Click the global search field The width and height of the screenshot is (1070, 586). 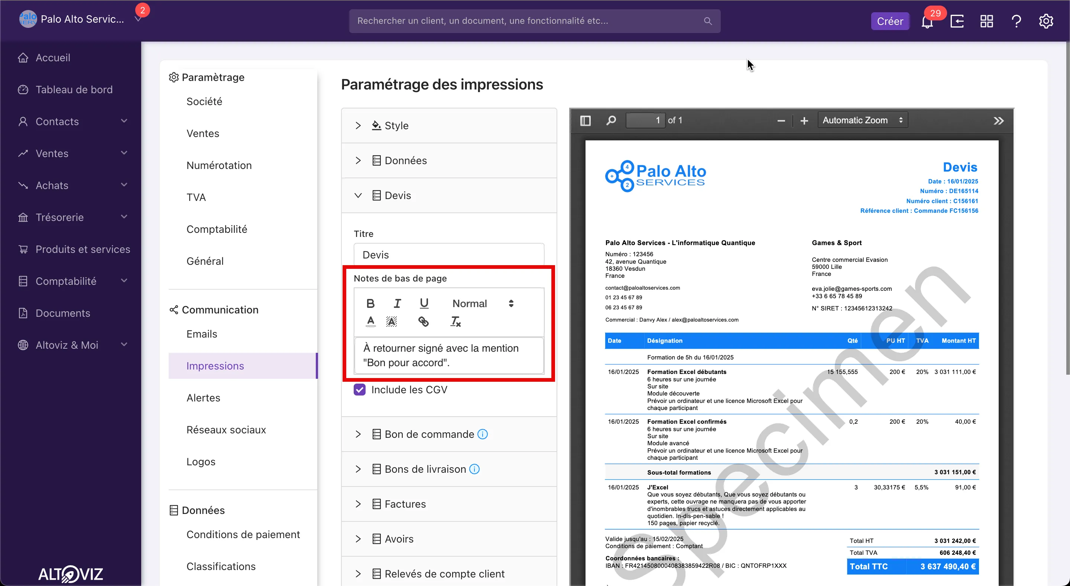pyautogui.click(x=535, y=21)
